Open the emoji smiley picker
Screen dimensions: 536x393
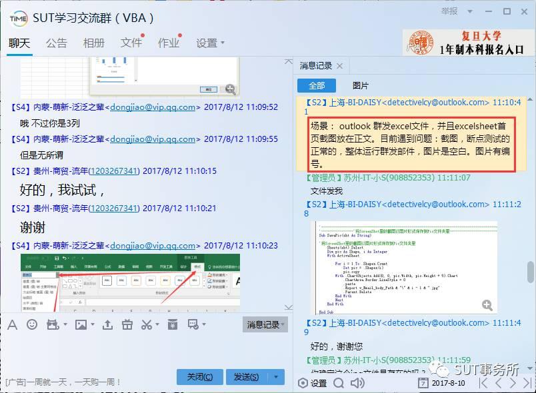(32, 324)
